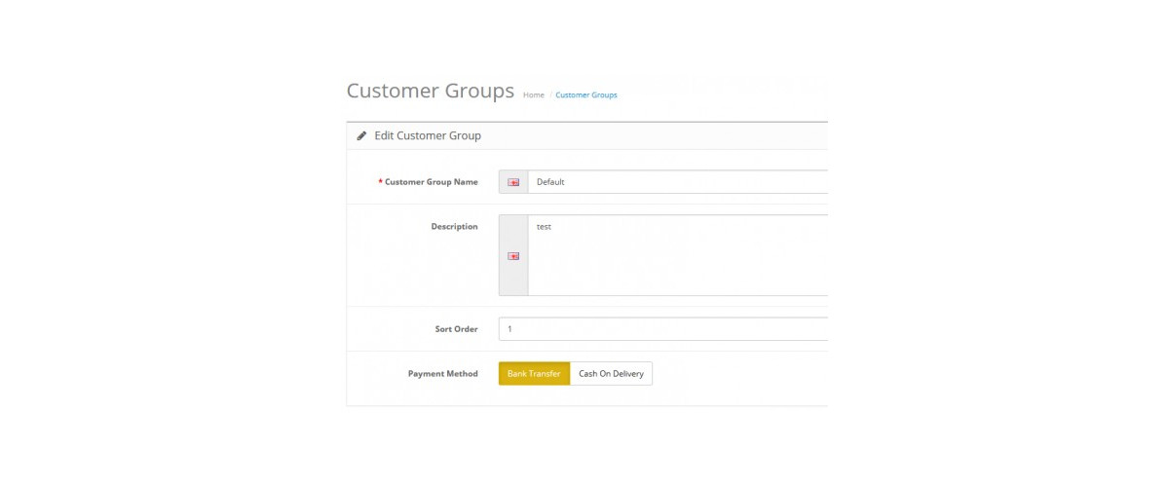Focus the Sort Order input field
This screenshot has height=487, width=1169.
[663, 329]
